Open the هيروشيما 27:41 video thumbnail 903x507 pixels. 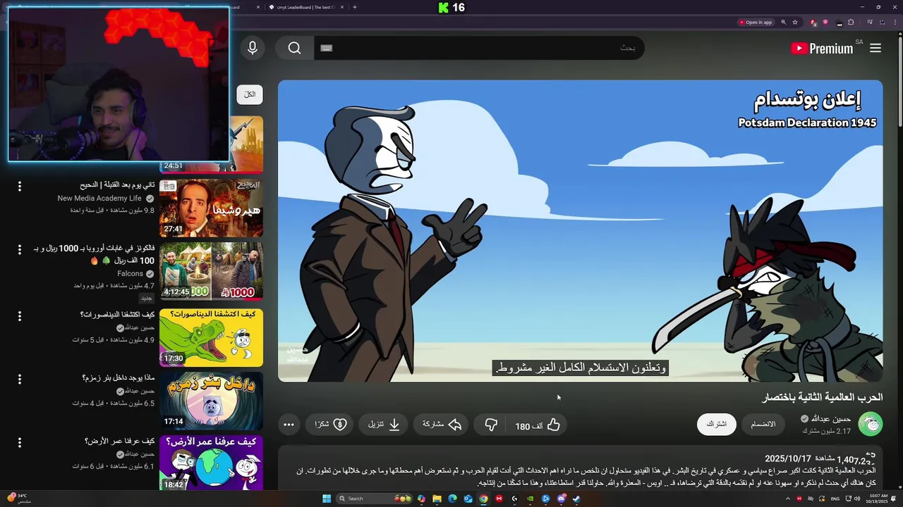[211, 208]
